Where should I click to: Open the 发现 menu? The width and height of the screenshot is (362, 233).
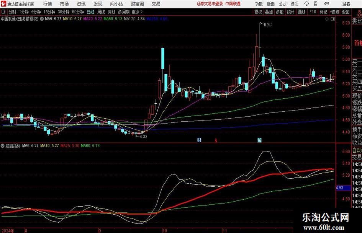(x=98, y=4)
